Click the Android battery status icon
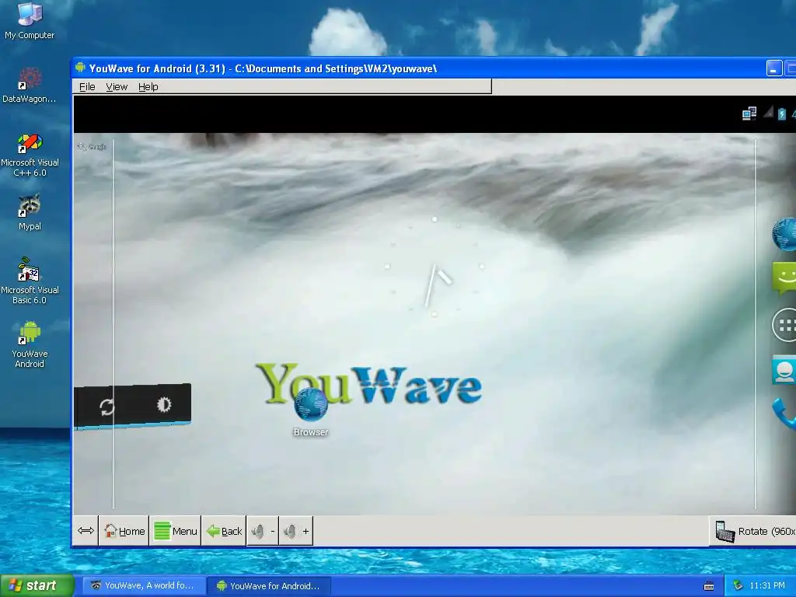This screenshot has width=796, height=597. point(782,113)
